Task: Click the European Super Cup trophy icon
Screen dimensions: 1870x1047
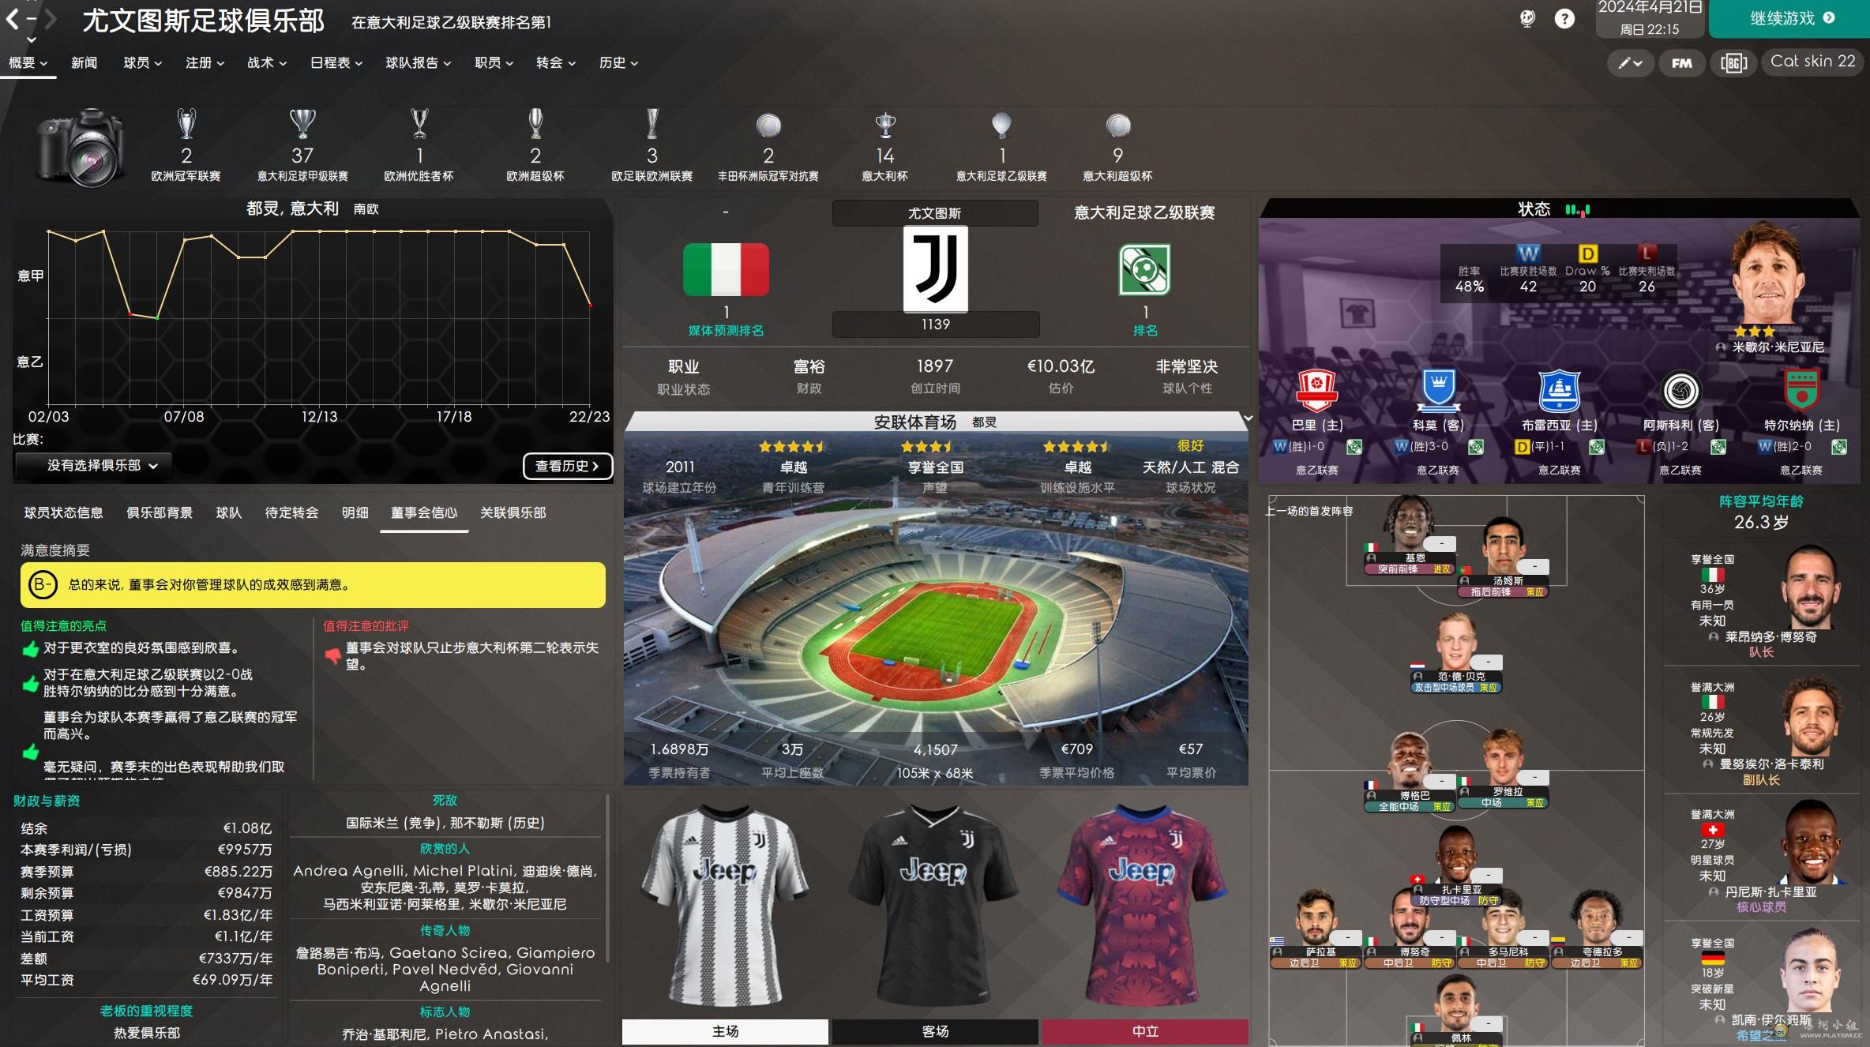Action: [x=535, y=124]
